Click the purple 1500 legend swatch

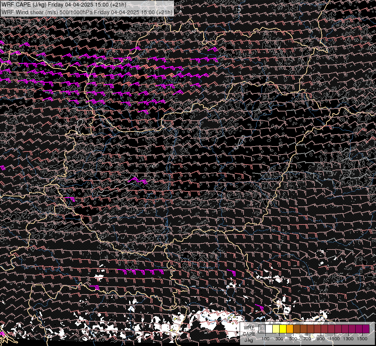pyautogui.click(x=366, y=329)
